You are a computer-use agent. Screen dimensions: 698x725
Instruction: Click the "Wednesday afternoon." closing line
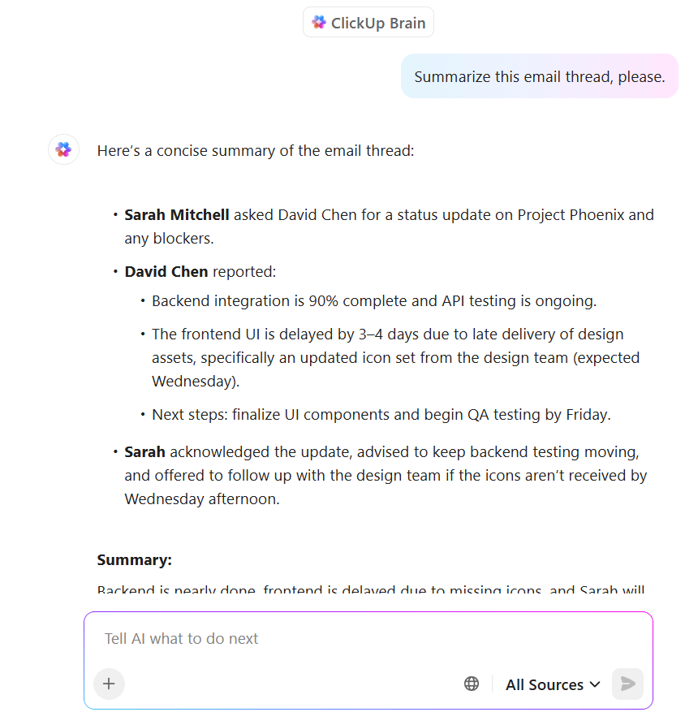[x=201, y=499]
